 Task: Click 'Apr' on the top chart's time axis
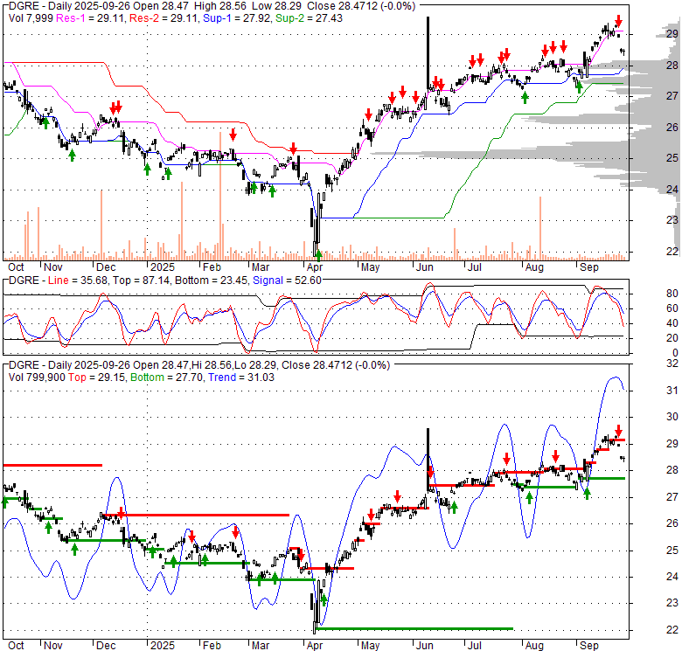[315, 267]
